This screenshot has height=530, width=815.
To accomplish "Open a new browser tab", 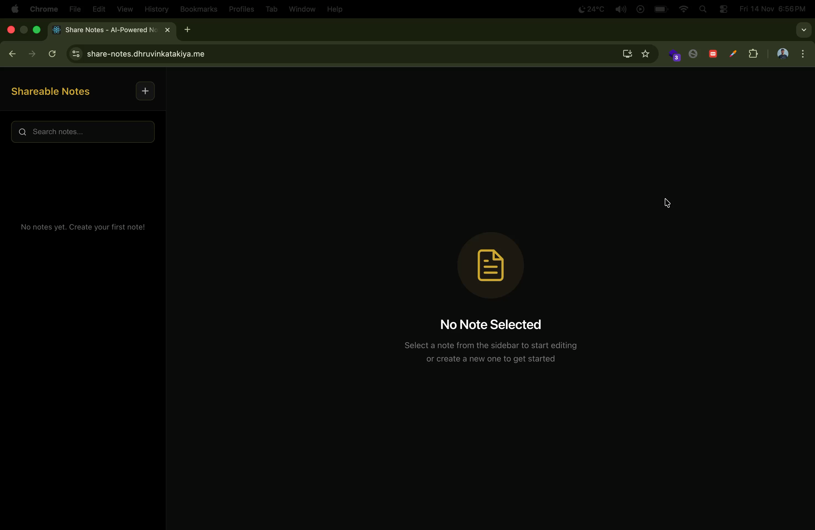I will pyautogui.click(x=187, y=30).
